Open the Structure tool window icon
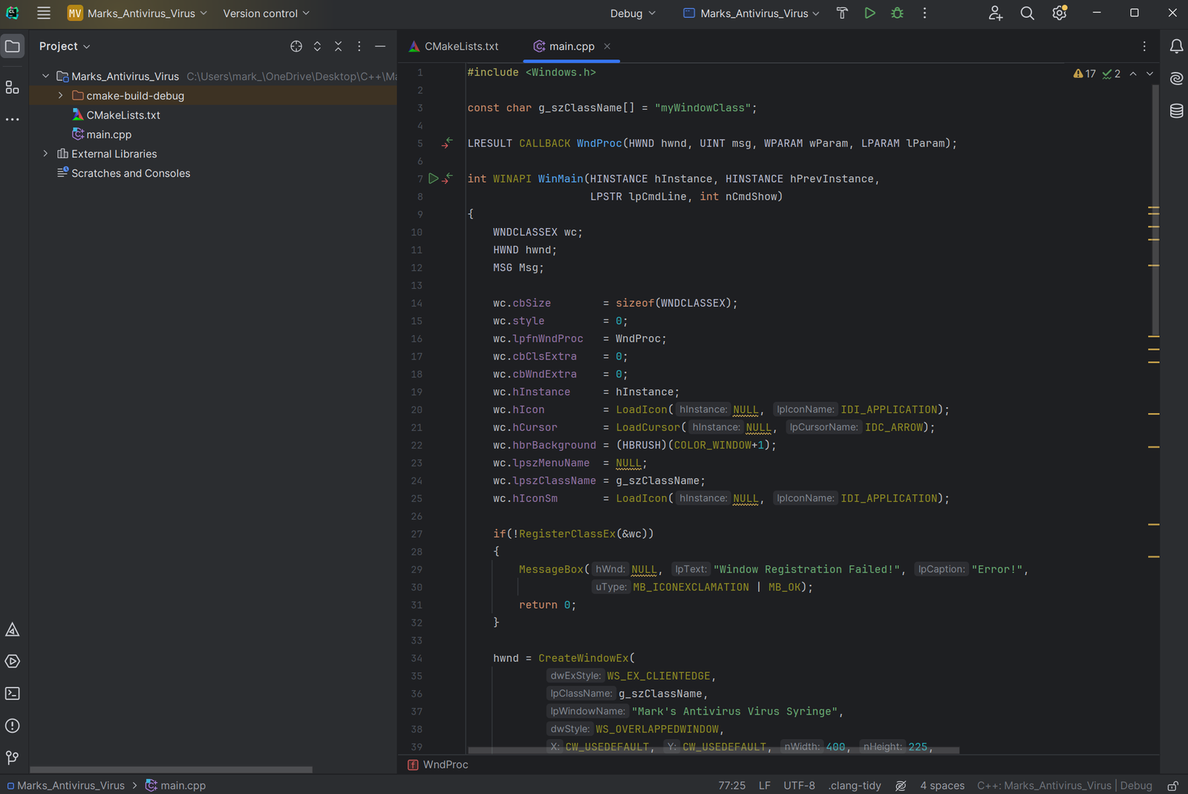Viewport: 1188px width, 794px height. pyautogui.click(x=13, y=88)
